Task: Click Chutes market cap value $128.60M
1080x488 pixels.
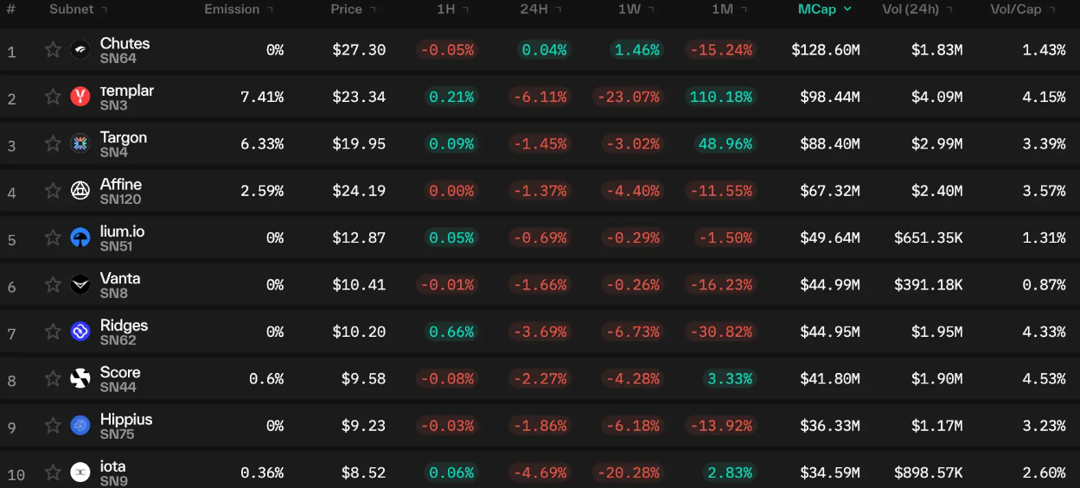Action: (826, 50)
